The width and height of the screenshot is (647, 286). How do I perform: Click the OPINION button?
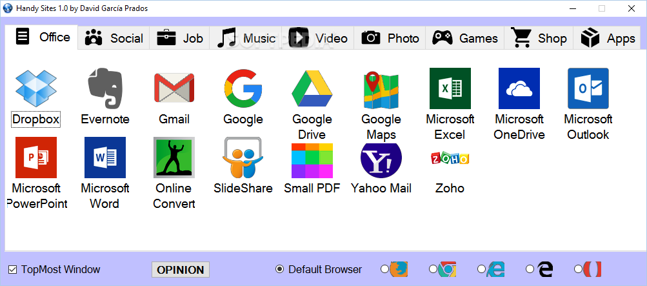(x=181, y=270)
